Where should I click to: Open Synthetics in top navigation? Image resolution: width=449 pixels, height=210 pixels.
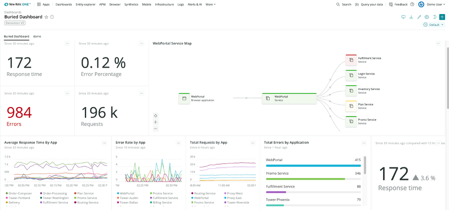[x=131, y=4]
